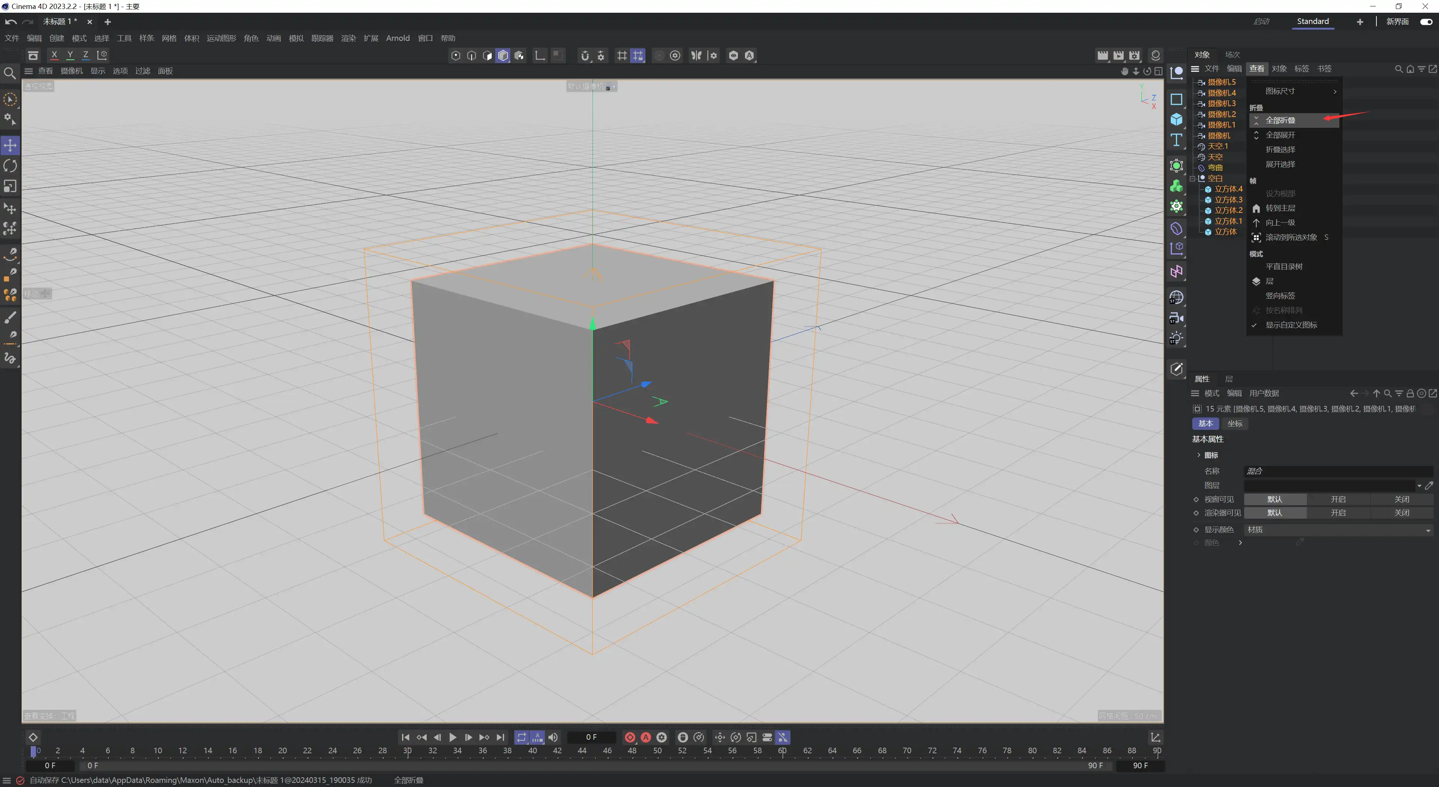Click the Autokeying red A icon
Image resolution: width=1439 pixels, height=787 pixels.
[x=646, y=737]
